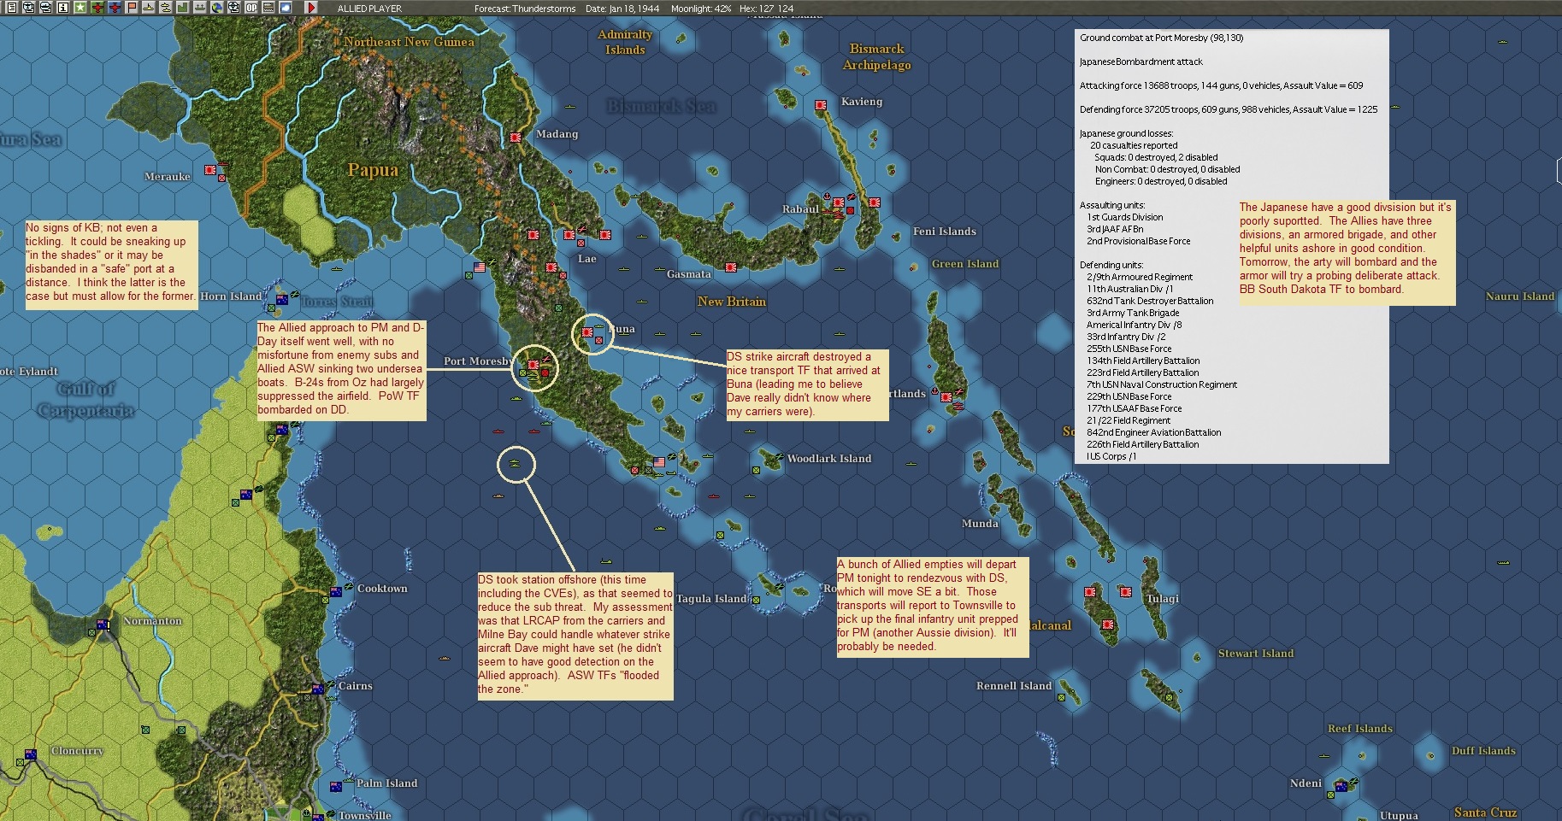Click the Japanese base flag at Merauke
This screenshot has height=821, width=1562.
pyautogui.click(x=210, y=170)
